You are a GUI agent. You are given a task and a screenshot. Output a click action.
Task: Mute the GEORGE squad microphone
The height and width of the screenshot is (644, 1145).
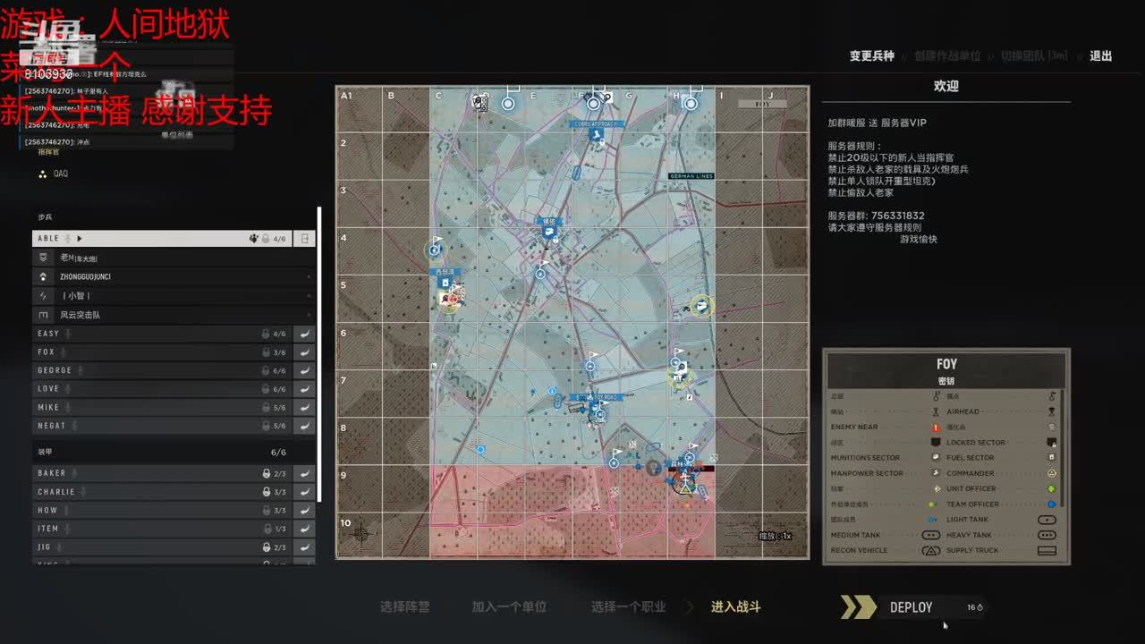[80, 370]
